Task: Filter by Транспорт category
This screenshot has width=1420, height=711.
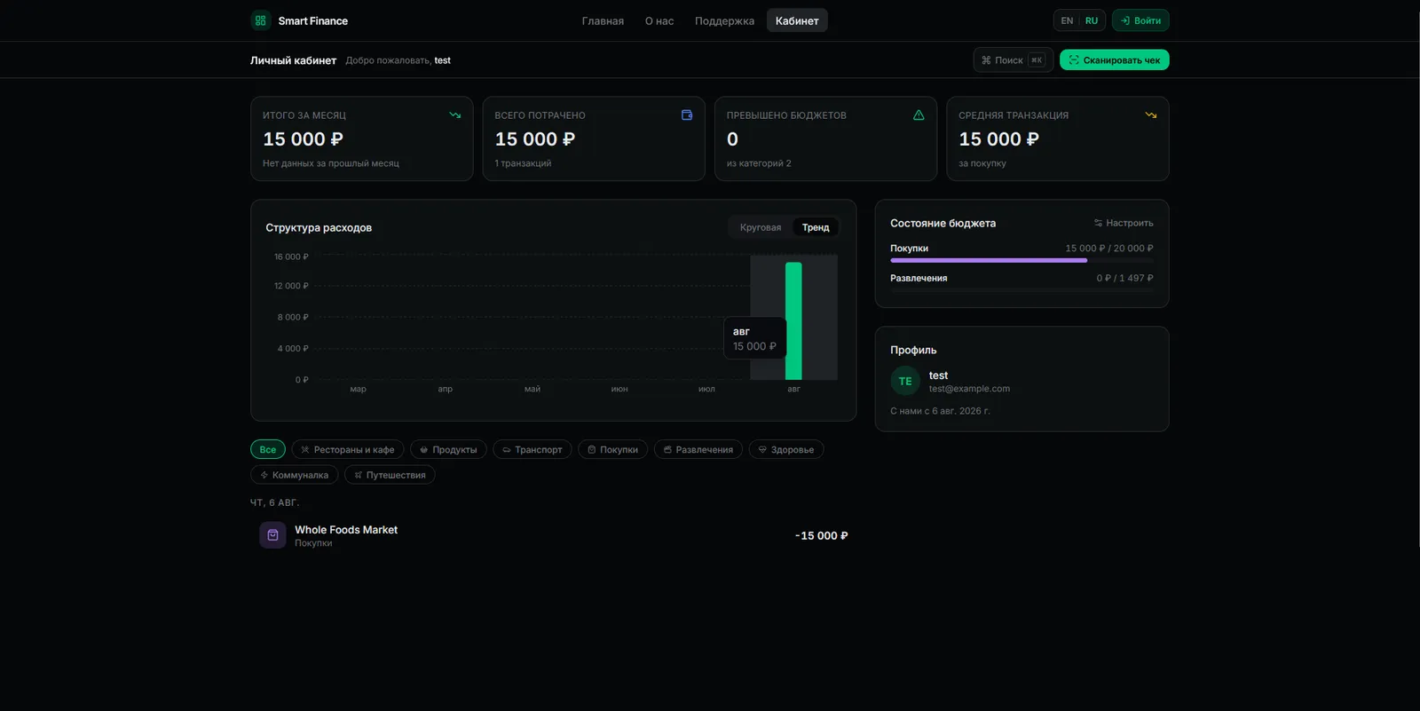Action: pos(532,449)
